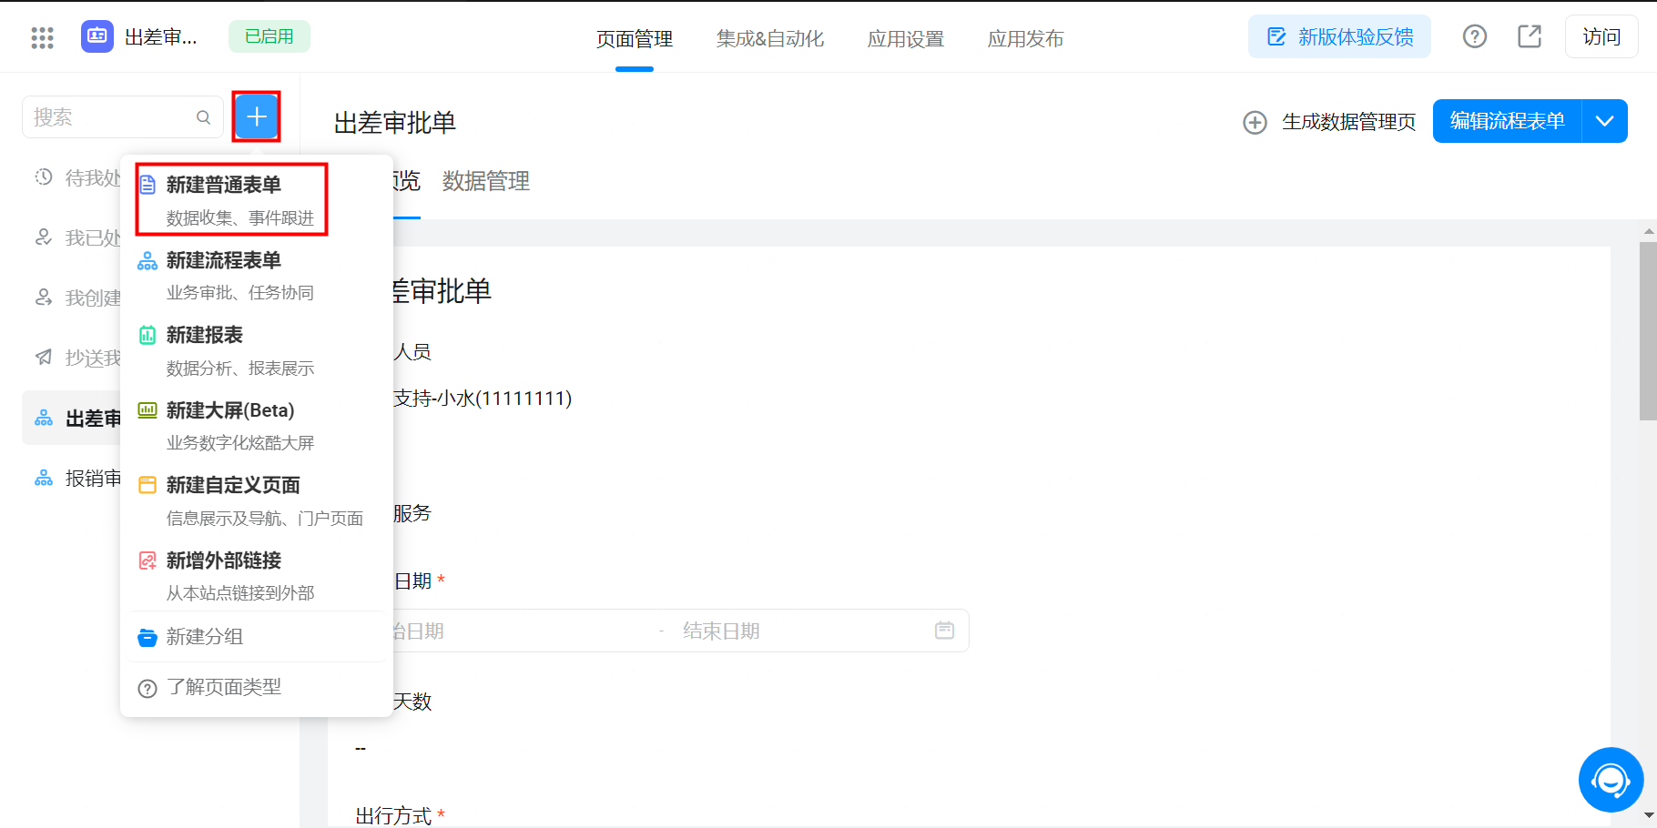
Task: Focus the 搜索 input field
Action: [x=123, y=117]
